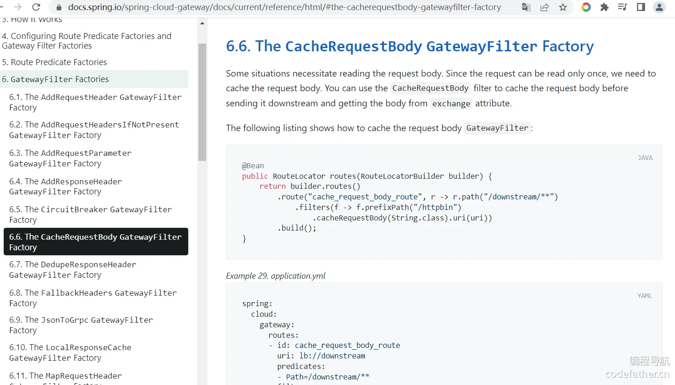Image resolution: width=675 pixels, height=385 pixels.
Task: Jump to 6.10 LocalResponseCache GatewayFilter Factory
Action: 70,352
